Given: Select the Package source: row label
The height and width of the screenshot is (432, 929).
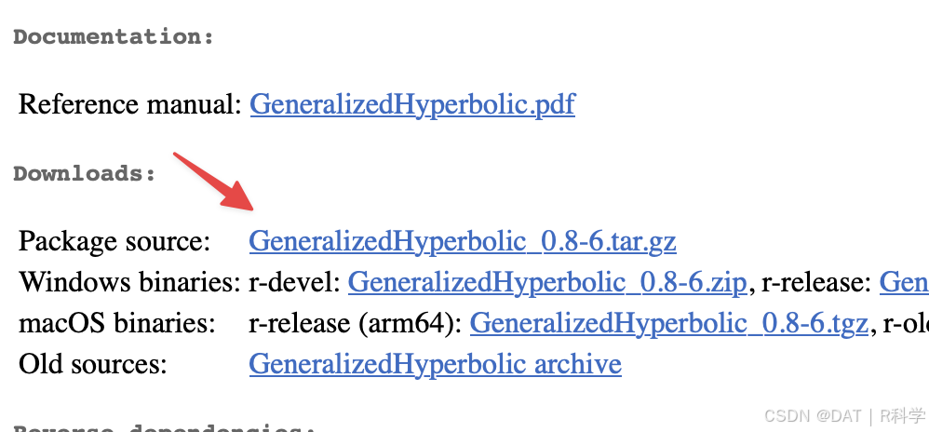Looking at the screenshot, I should click(114, 242).
